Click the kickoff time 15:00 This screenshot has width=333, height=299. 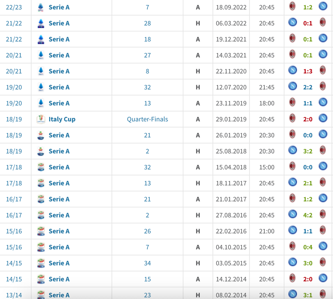[267, 167]
